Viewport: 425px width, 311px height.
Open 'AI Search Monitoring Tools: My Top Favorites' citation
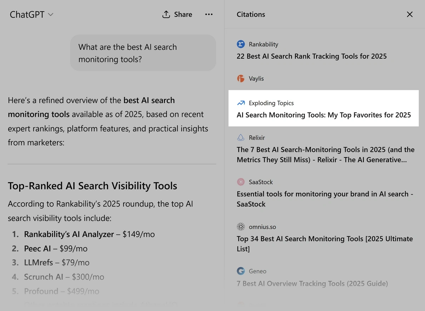tap(324, 115)
